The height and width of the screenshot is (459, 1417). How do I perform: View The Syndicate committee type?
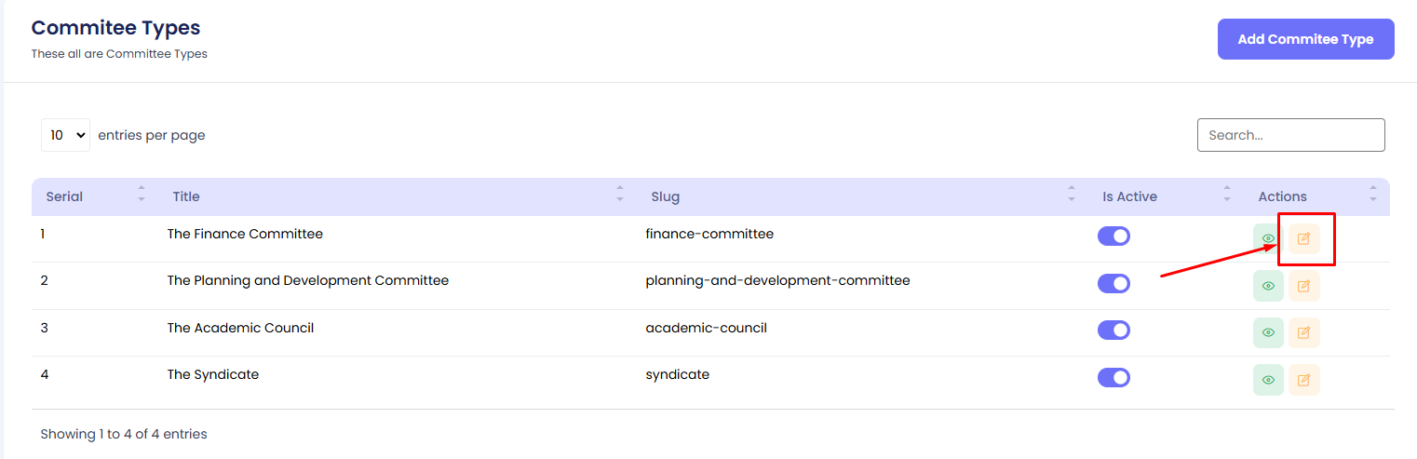pyautogui.click(x=1268, y=380)
